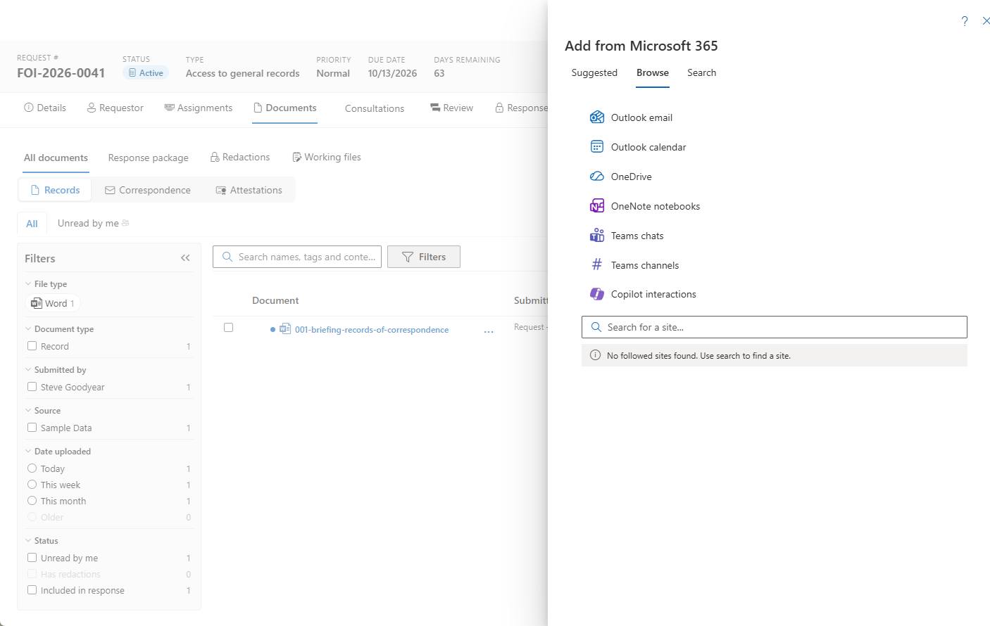Click the search magnifier in documents search

[x=227, y=257]
